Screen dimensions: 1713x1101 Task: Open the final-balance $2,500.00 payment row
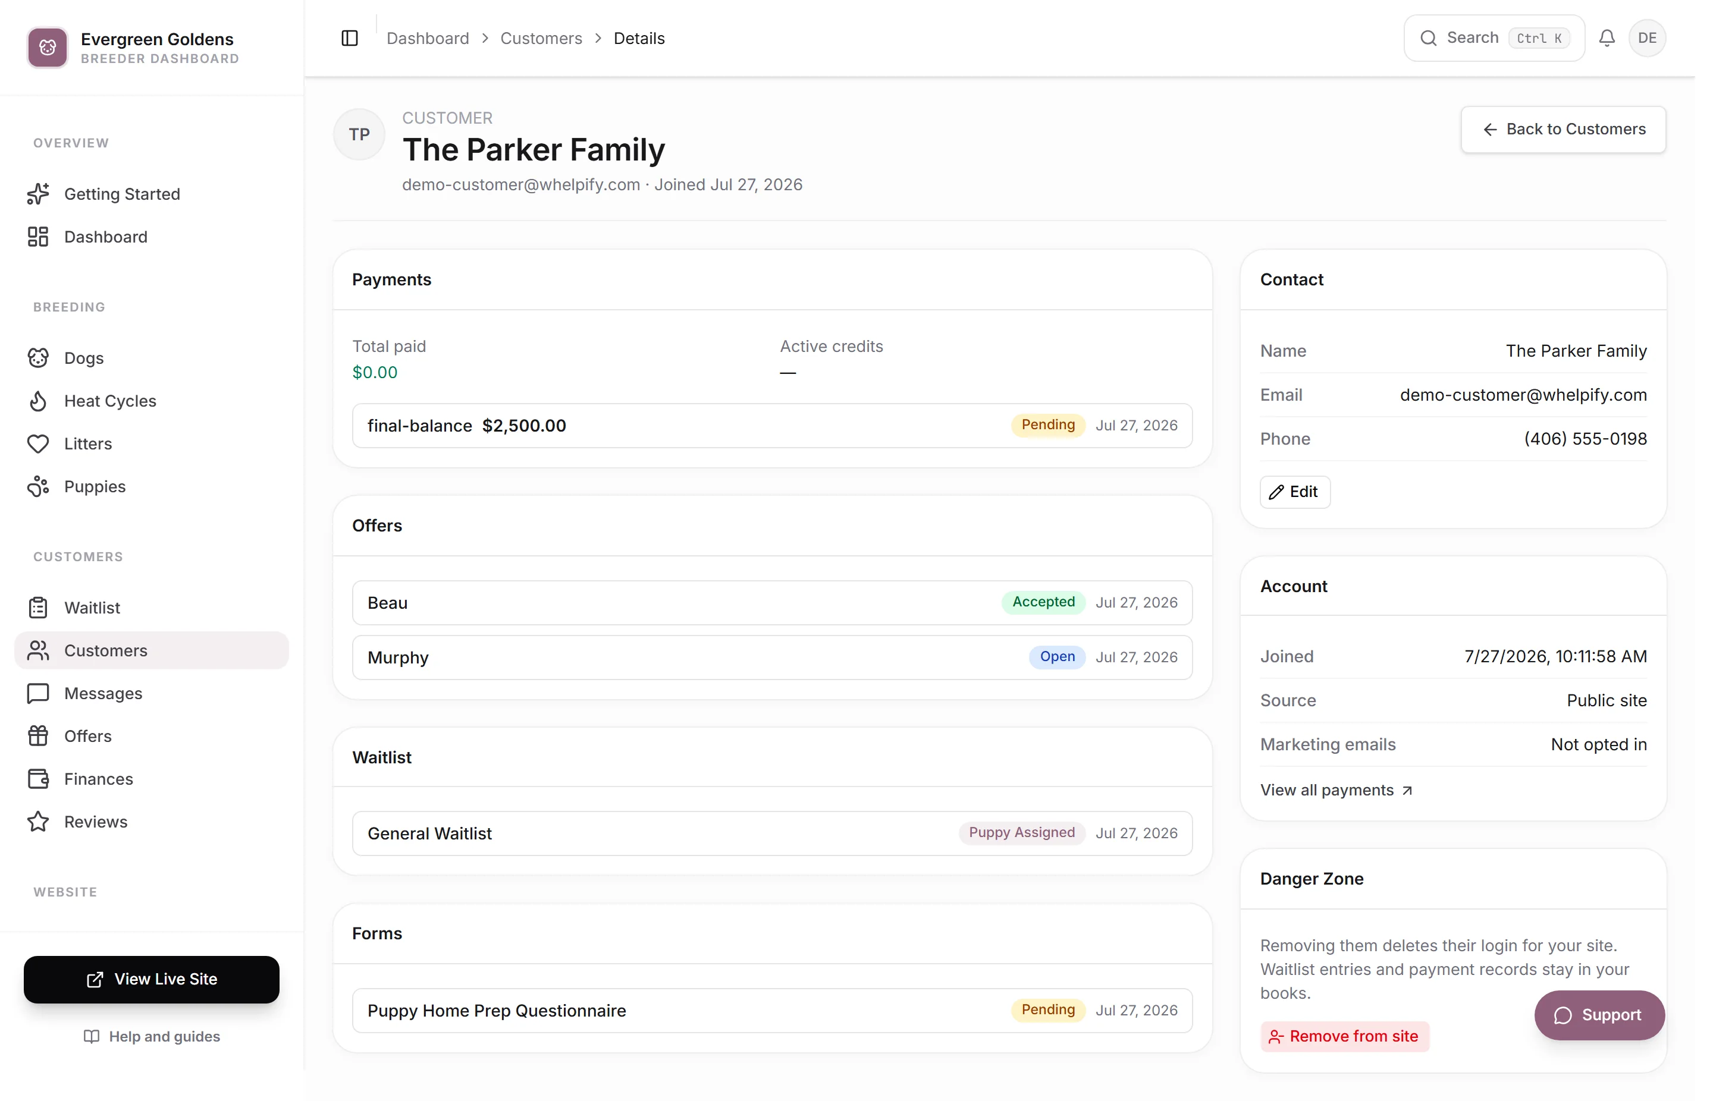pyautogui.click(x=773, y=426)
